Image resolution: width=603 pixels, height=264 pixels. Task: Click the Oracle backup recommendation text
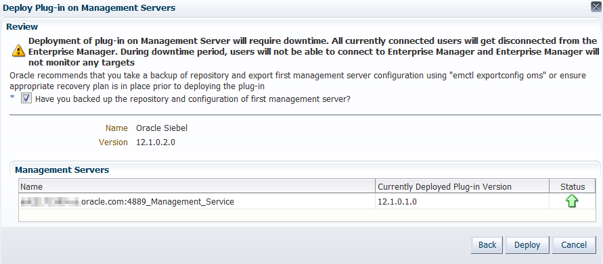tap(298, 80)
